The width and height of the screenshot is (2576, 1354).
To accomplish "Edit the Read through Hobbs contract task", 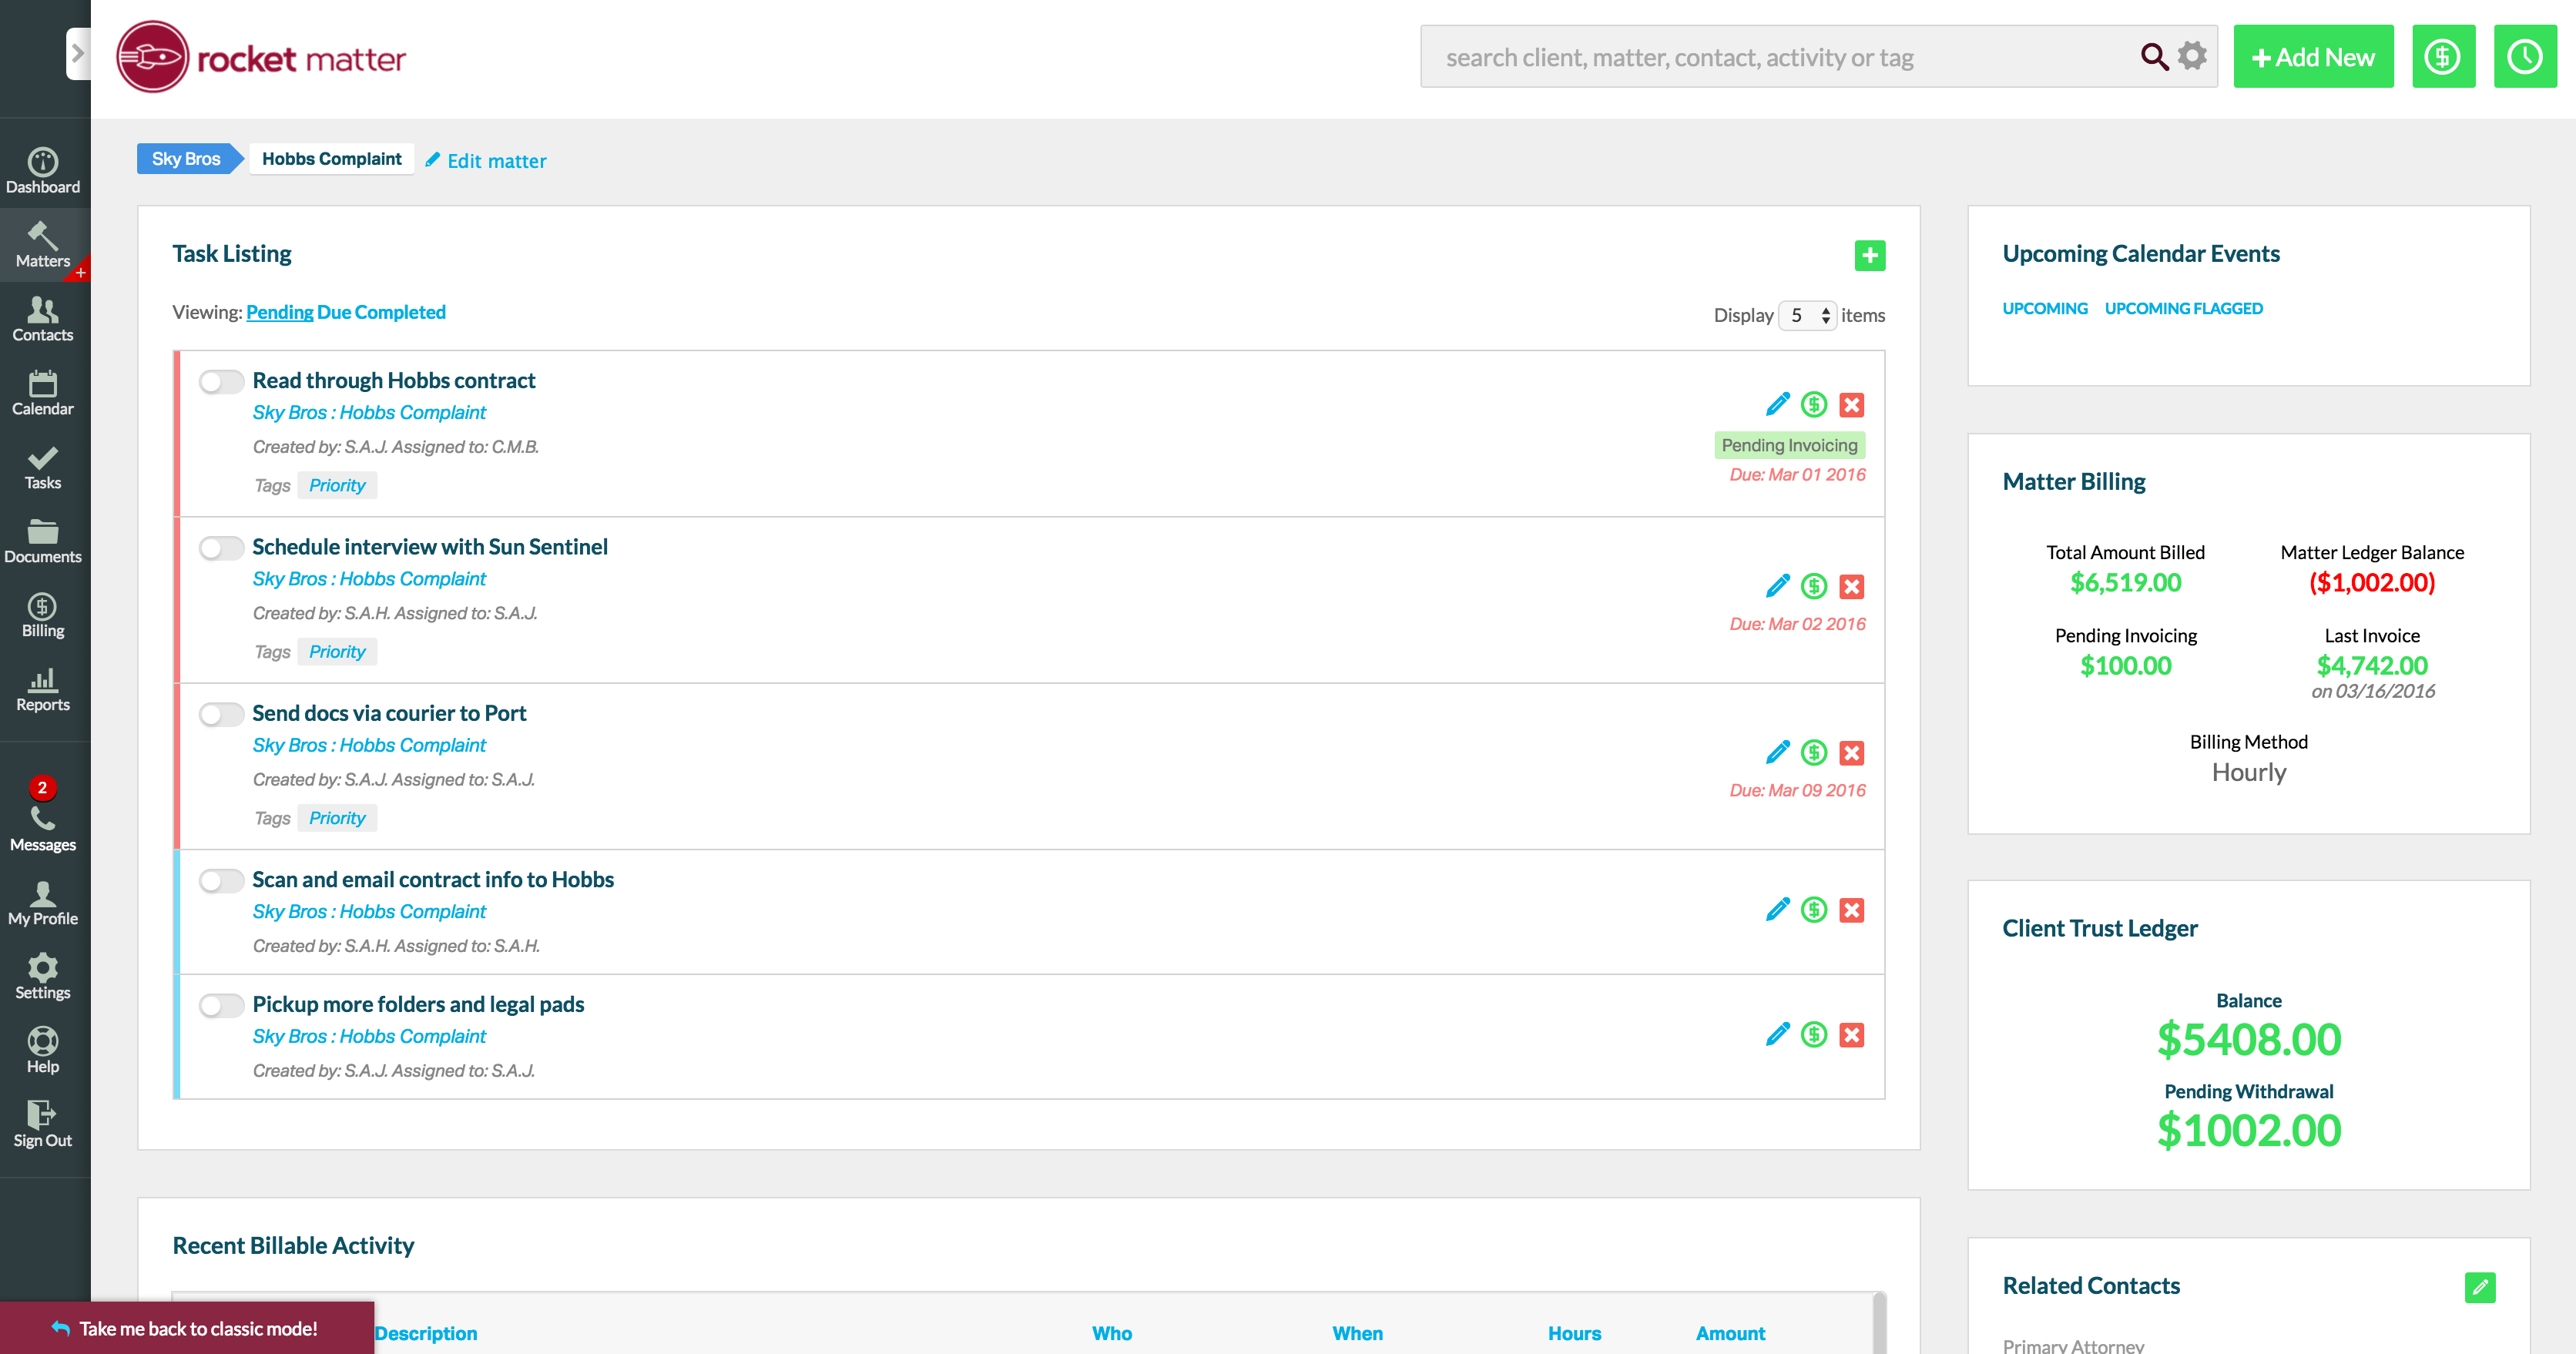I will [1777, 404].
